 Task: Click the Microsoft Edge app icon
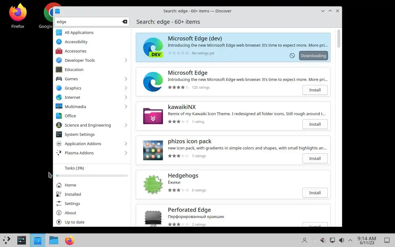(x=153, y=82)
